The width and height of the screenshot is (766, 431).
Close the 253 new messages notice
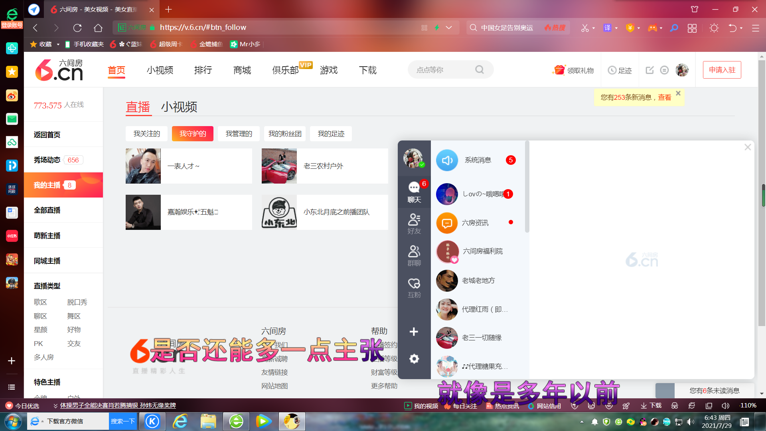point(678,93)
